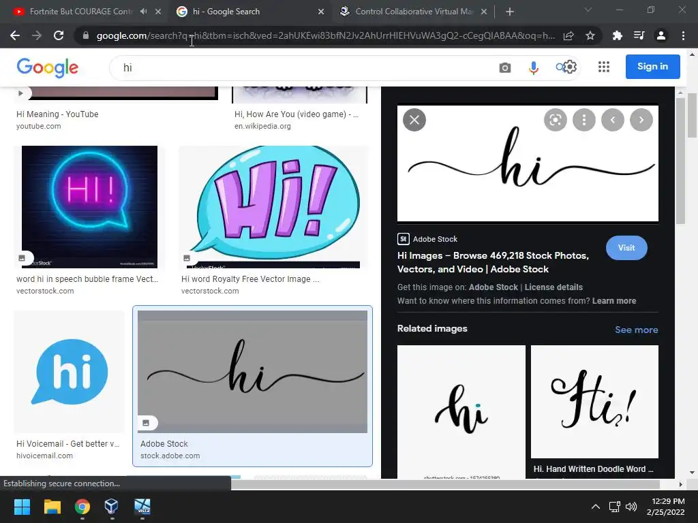Open the Windows Start menu
This screenshot has width=698, height=523.
pos(22,507)
